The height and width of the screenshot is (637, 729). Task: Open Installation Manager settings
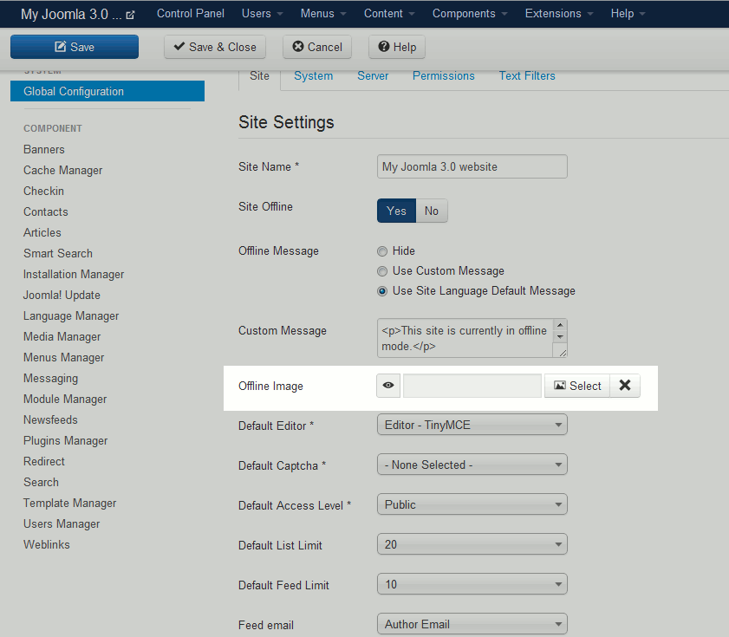(x=74, y=275)
